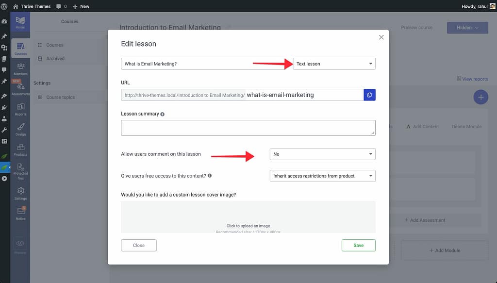Select Course topics under Settings

tap(61, 97)
